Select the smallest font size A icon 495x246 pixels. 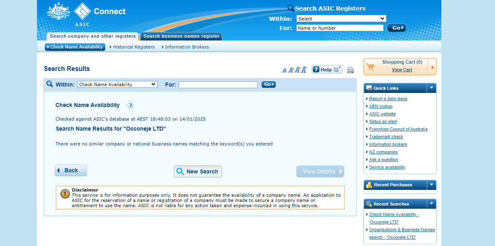[x=284, y=70]
